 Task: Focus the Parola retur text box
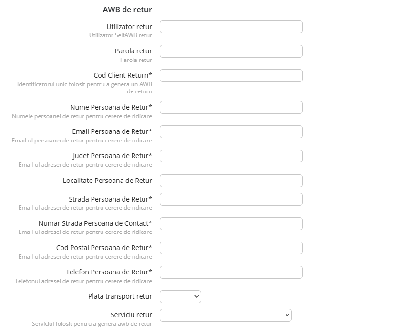tap(231, 51)
